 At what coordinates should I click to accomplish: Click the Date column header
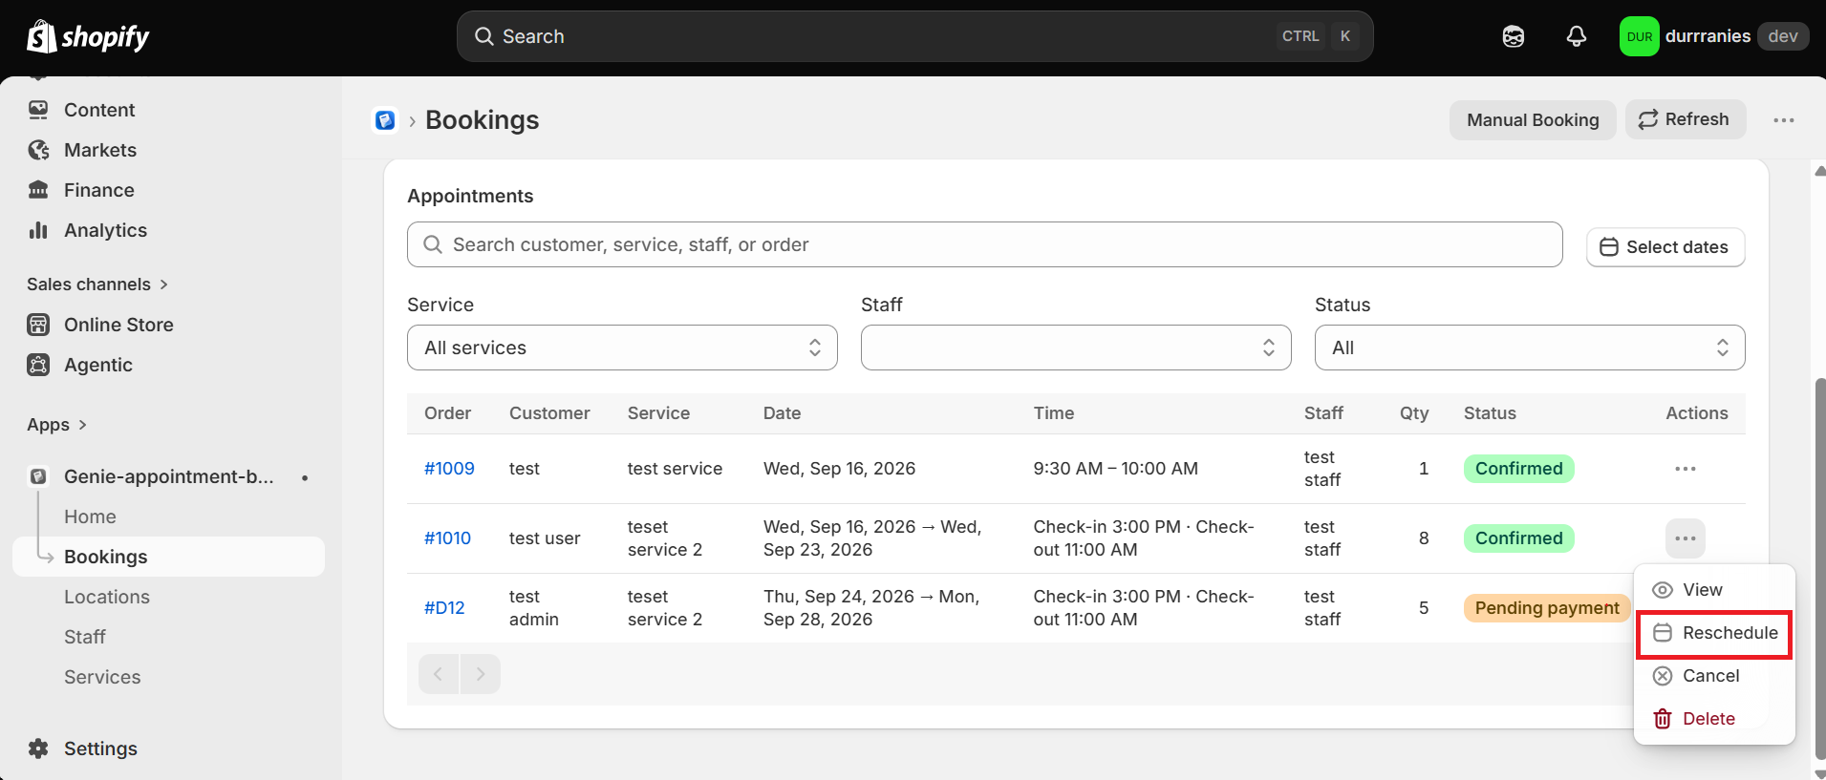782,413
